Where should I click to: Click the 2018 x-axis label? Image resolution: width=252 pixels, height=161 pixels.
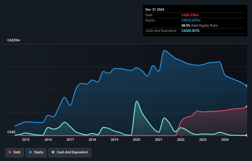point(92,140)
